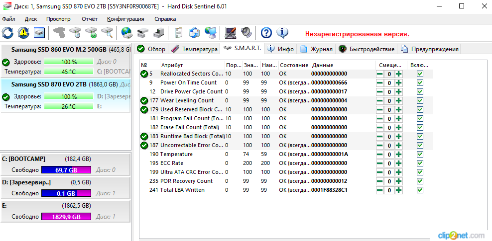This screenshot has height=241, width=492.
Task: Click the grey stethoscope hardware test icon
Action: [59, 33]
